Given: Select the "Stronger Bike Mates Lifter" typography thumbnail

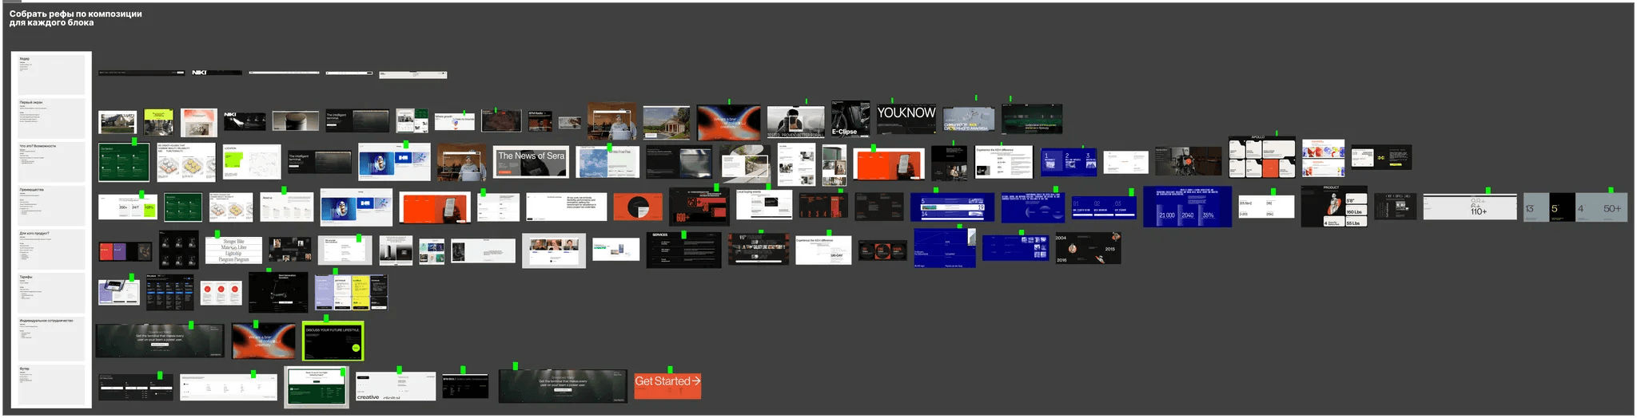Looking at the screenshot, I should 233,250.
